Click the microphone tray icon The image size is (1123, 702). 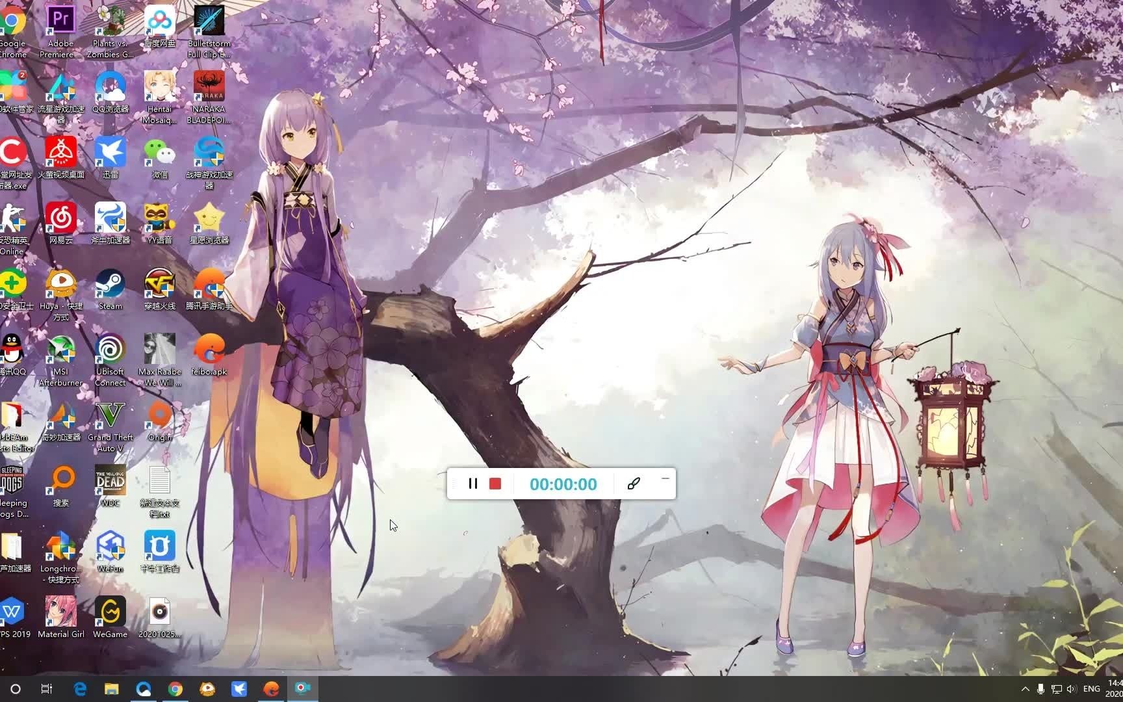[x=1040, y=689]
